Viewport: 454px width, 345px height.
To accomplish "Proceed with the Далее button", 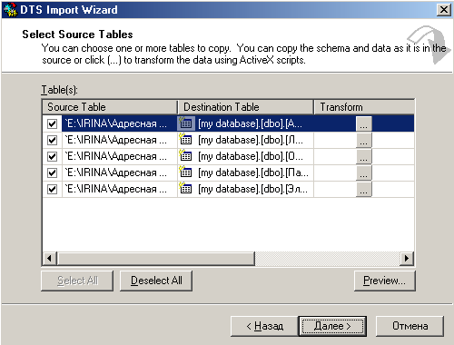I will point(332,326).
